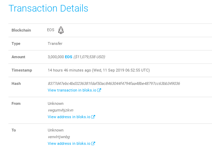Click the Hash row label
This screenshot has width=212, height=155.
[16, 83]
